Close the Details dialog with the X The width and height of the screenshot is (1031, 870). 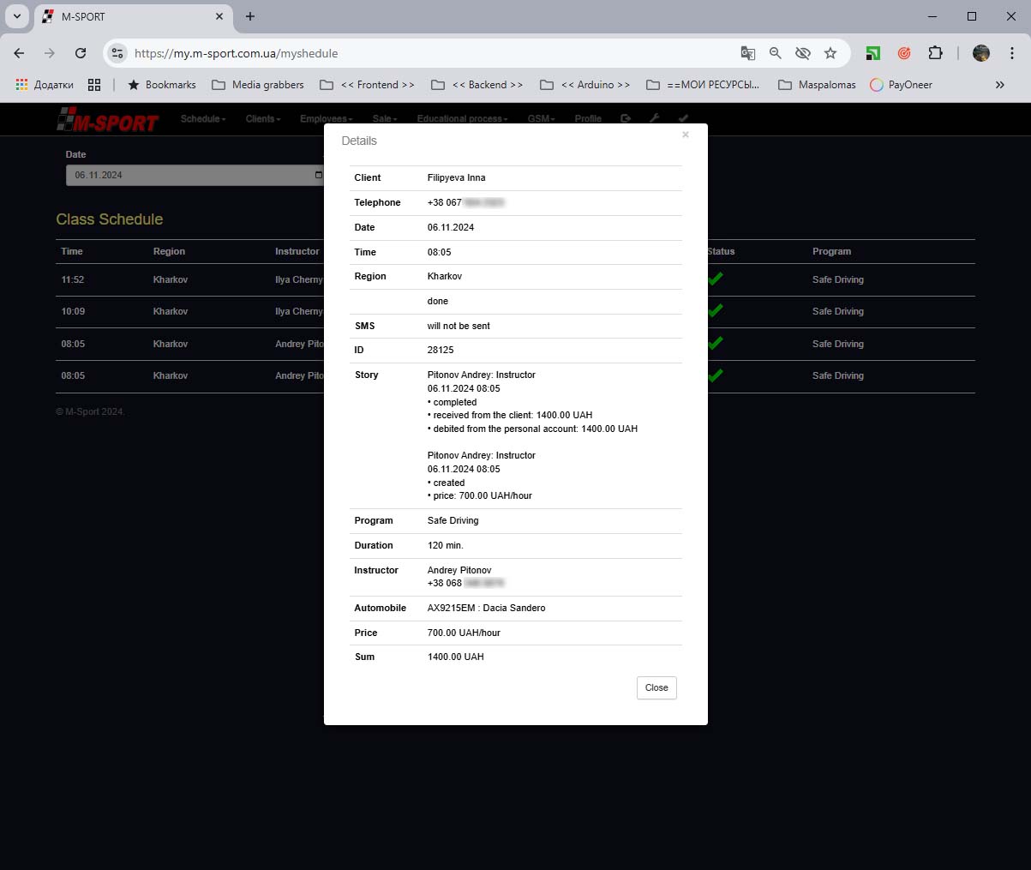click(x=685, y=135)
